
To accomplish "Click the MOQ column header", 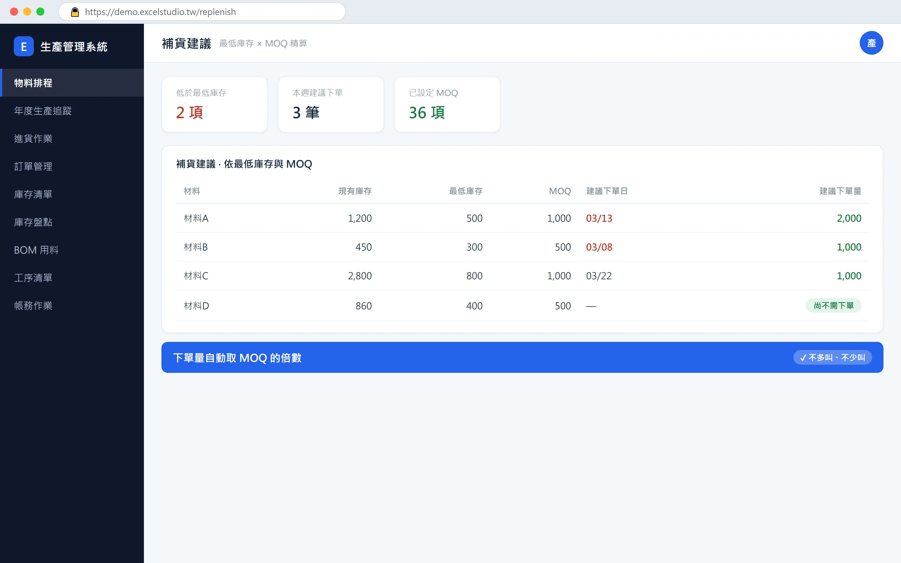I will (x=560, y=191).
